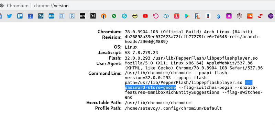Click the --flag-switches-begin text
The image size is (275, 125).
click(x=206, y=87)
